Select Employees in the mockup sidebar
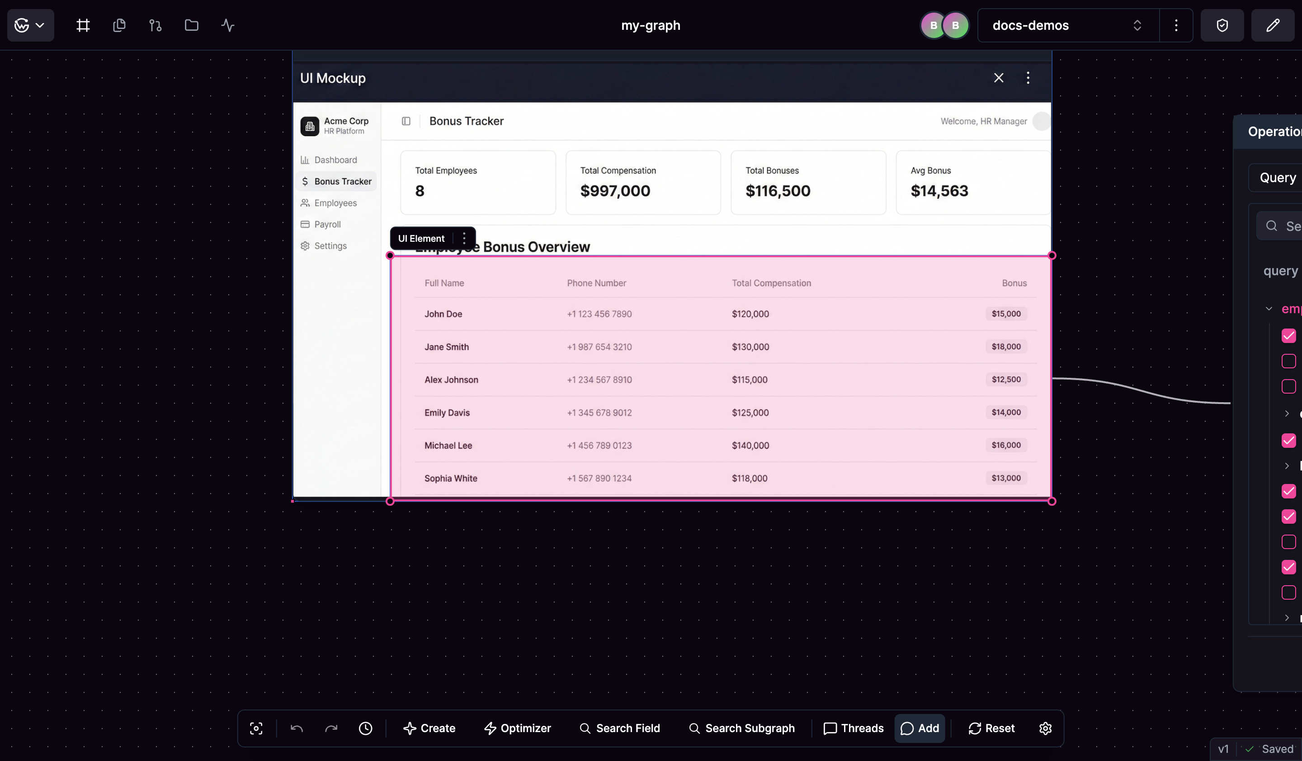The image size is (1302, 761). click(335, 202)
